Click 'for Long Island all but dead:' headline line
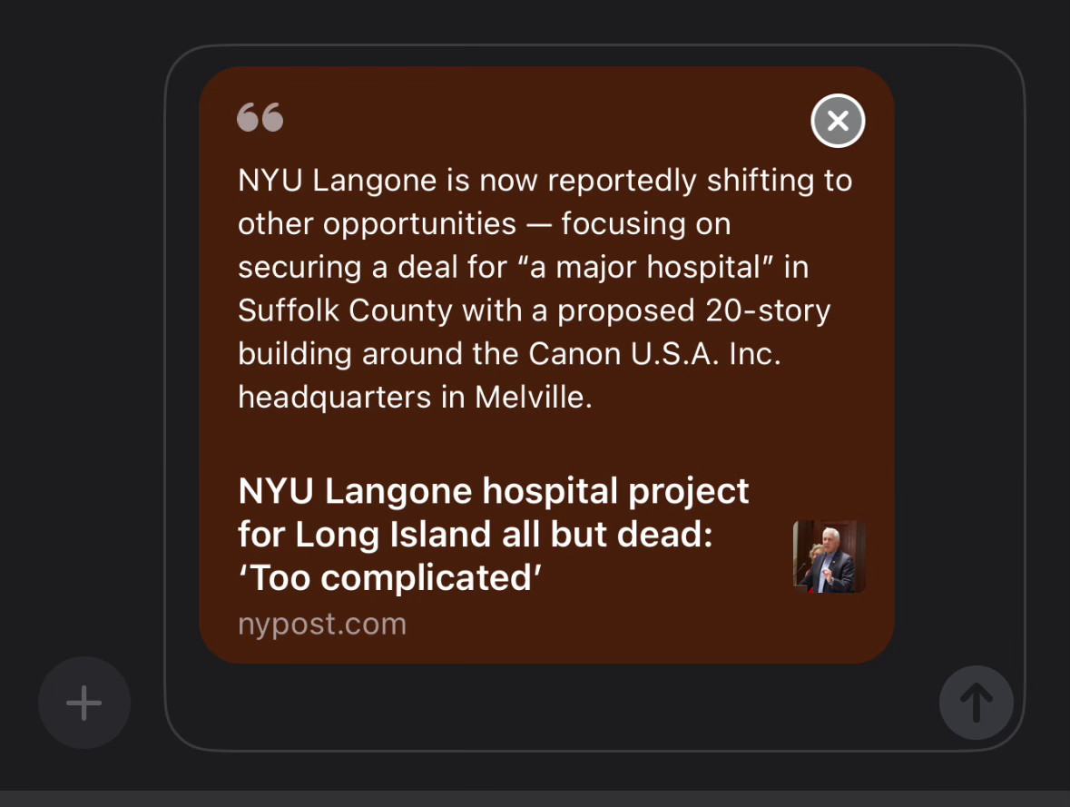The height and width of the screenshot is (807, 1070). click(475, 534)
